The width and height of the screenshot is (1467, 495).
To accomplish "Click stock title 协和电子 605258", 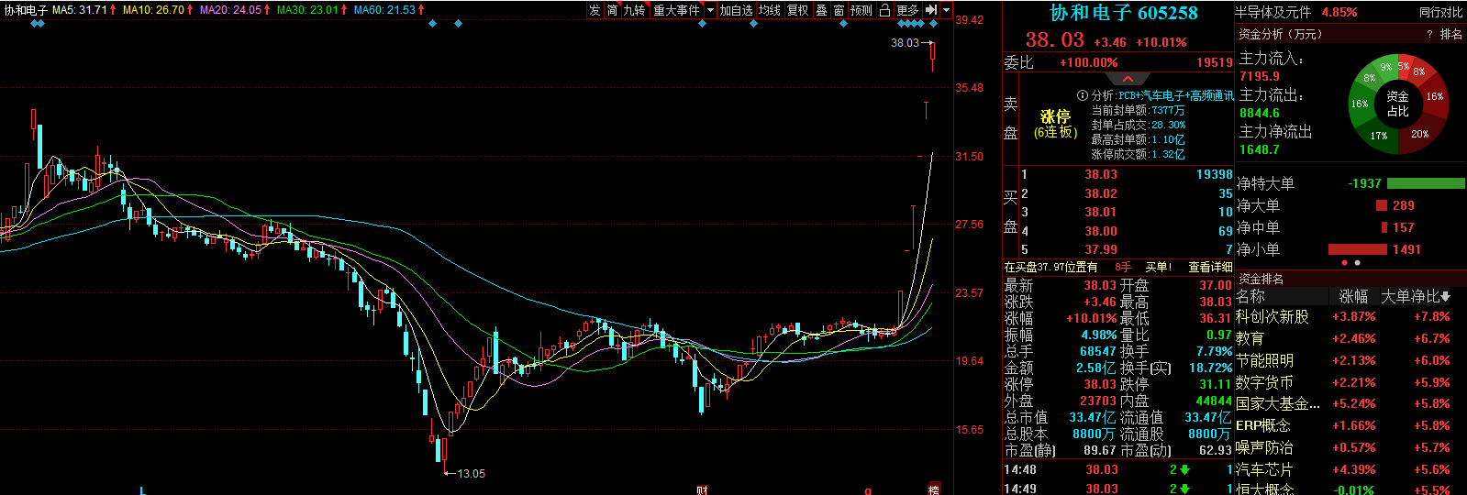I will pyautogui.click(x=1124, y=13).
